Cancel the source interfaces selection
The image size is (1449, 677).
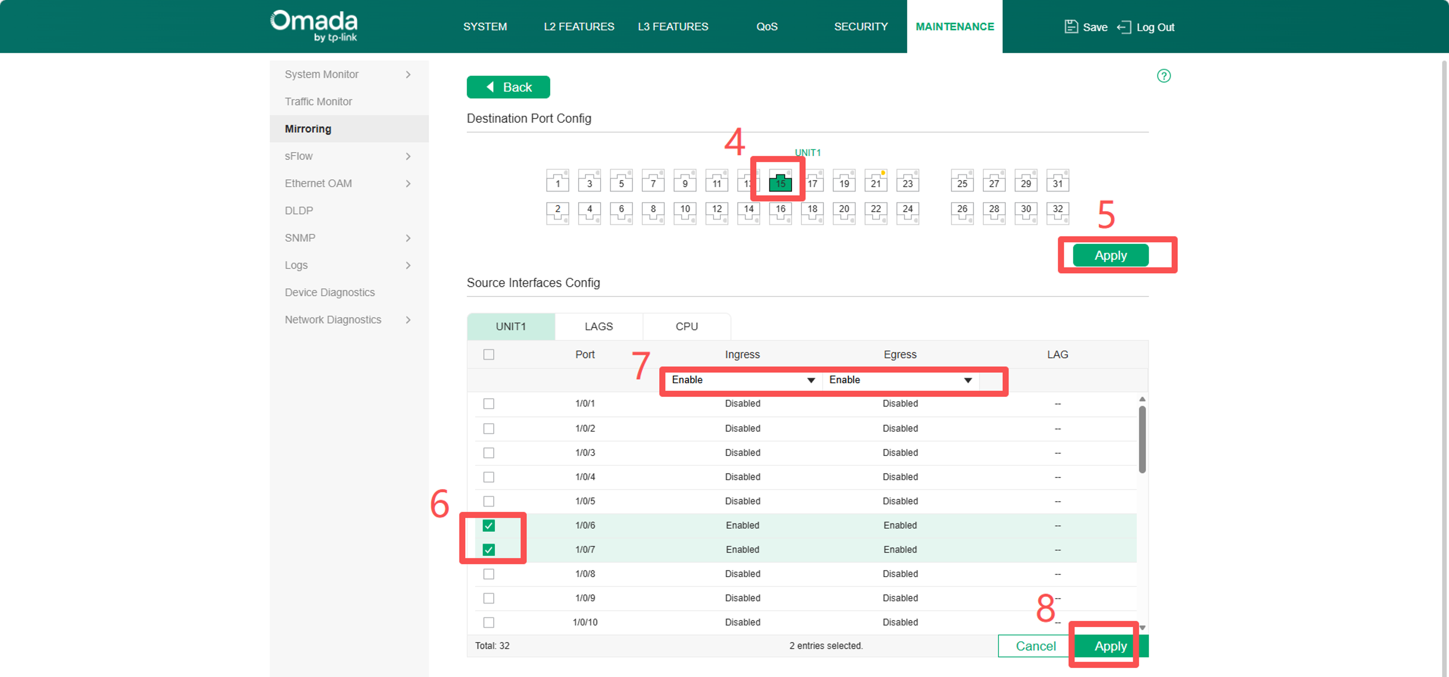(1035, 646)
